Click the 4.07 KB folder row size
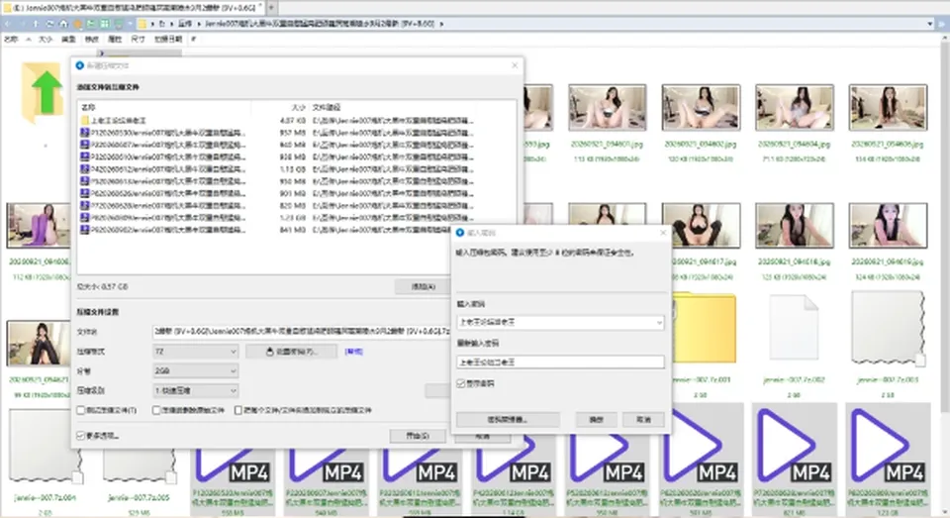Screen dimensions: 950x518 (293, 121)
